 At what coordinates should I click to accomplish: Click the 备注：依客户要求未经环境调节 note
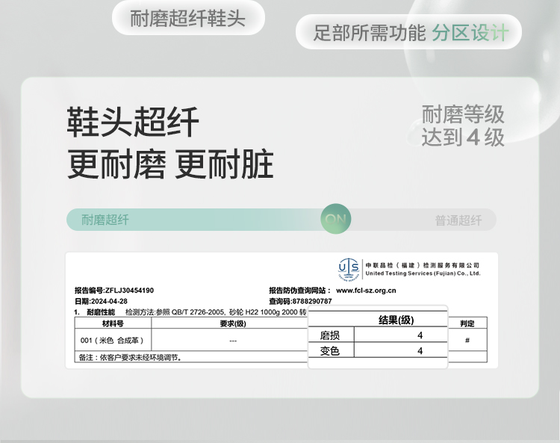click(130, 357)
